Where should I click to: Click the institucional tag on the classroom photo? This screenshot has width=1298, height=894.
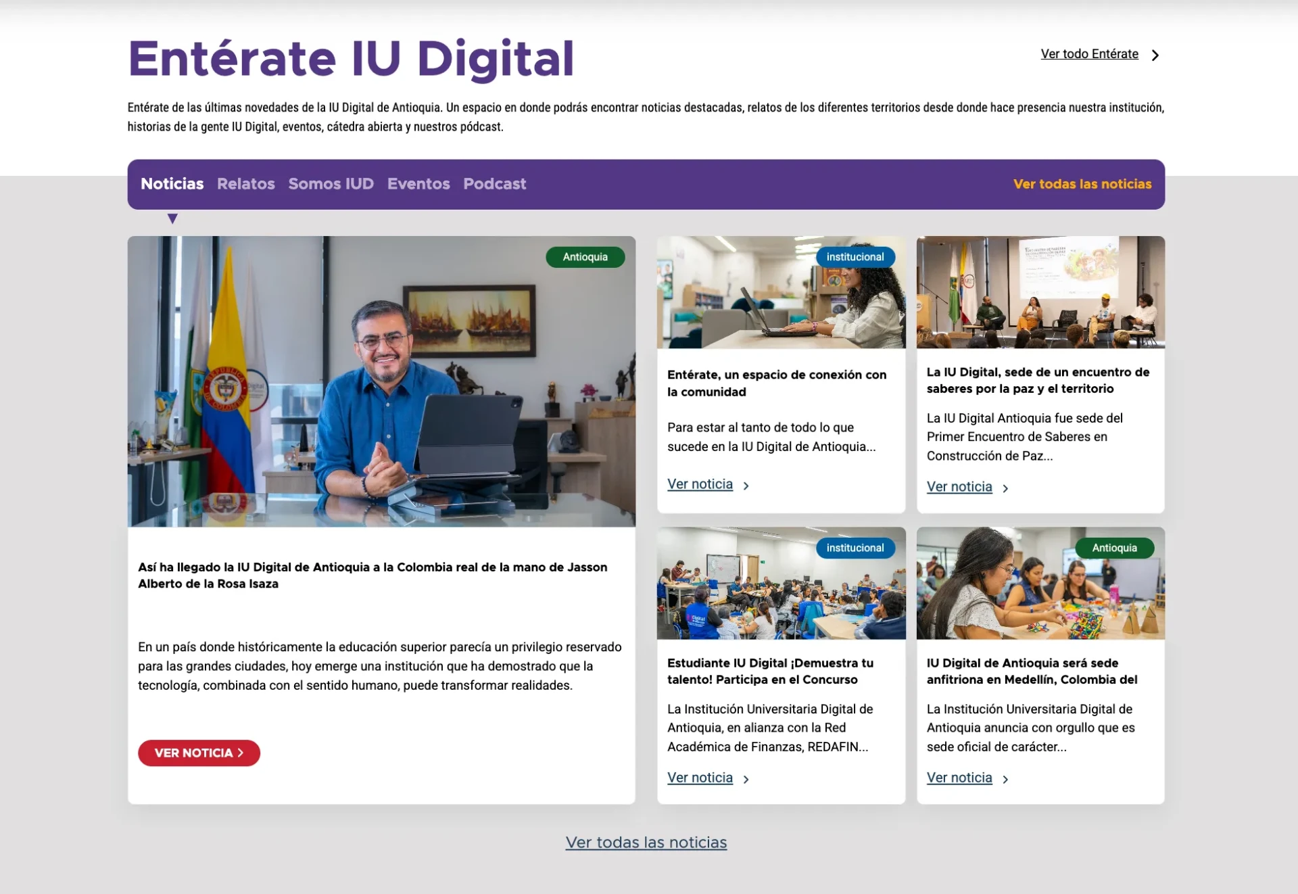pyautogui.click(x=855, y=548)
